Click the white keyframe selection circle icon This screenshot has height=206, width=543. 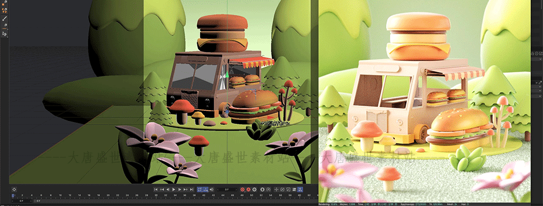[255, 190]
